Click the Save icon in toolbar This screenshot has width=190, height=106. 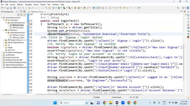pyautogui.click(x=8, y=8)
